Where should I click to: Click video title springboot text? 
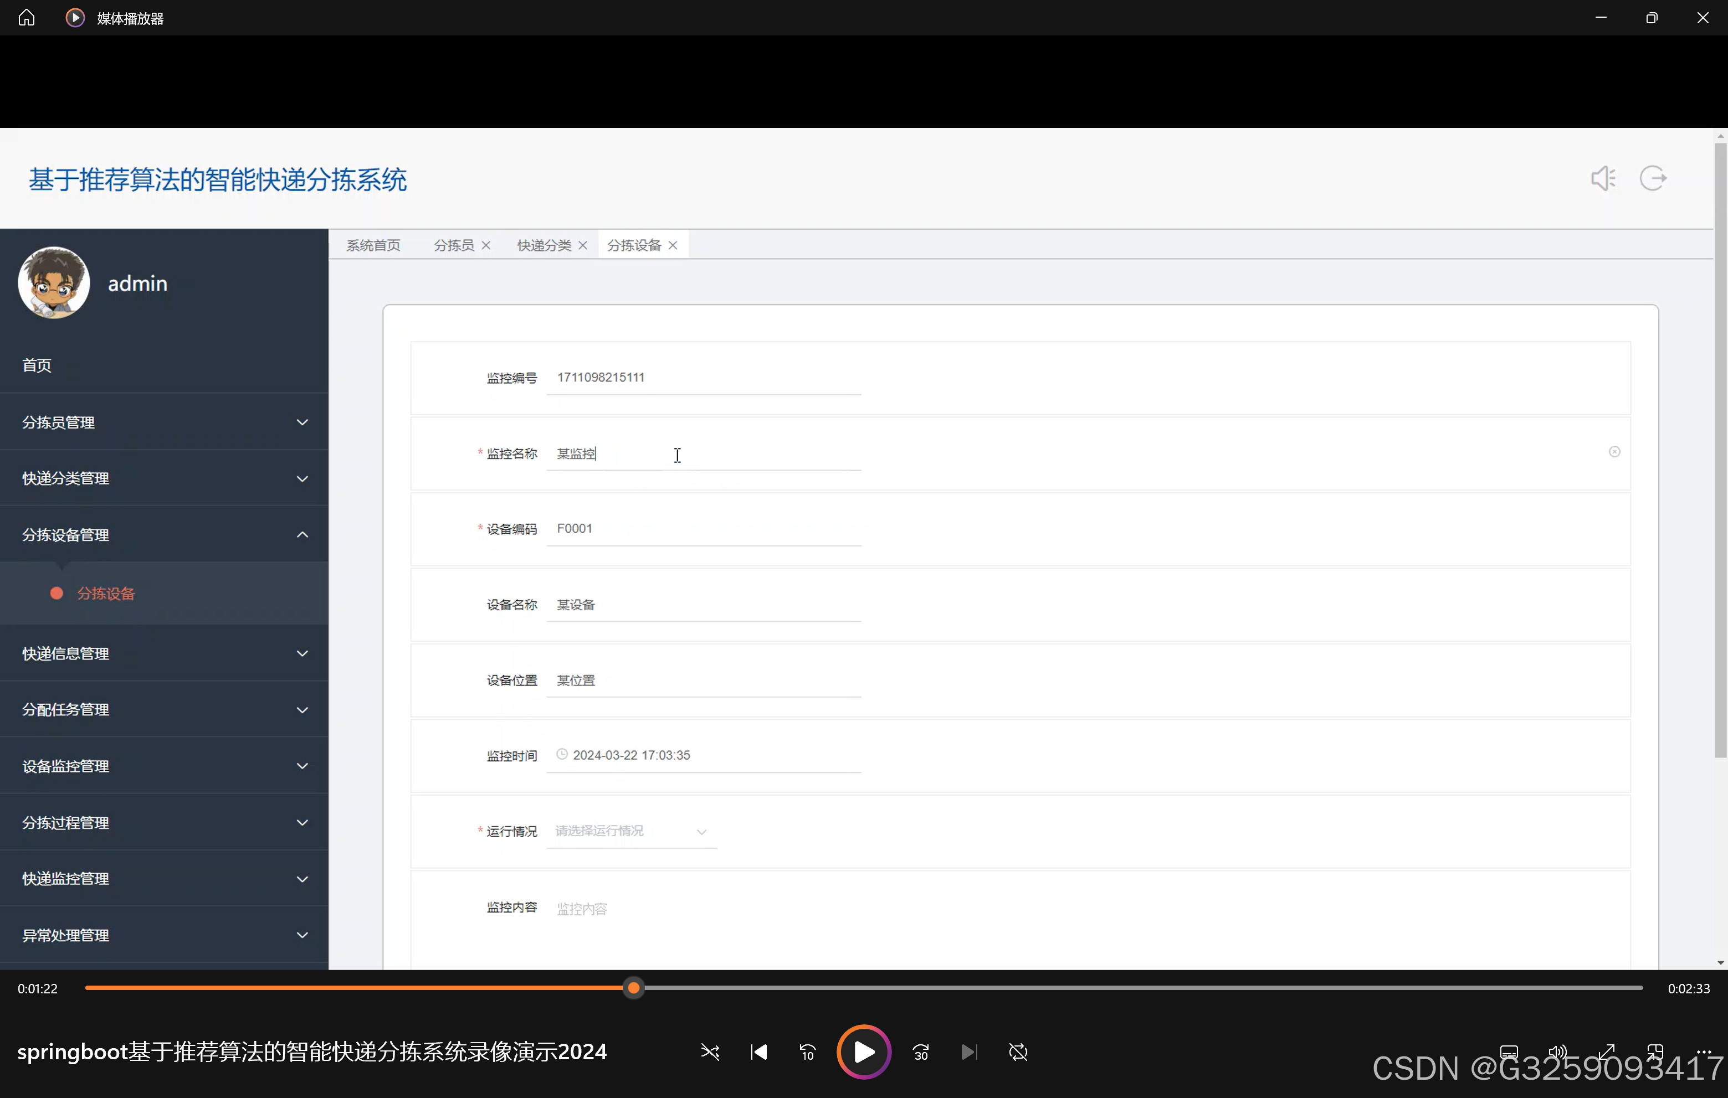pyautogui.click(x=312, y=1052)
